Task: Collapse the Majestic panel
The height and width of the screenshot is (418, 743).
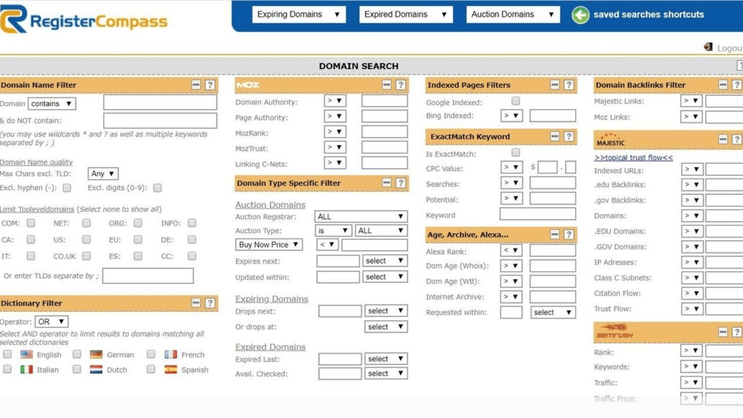Action: click(723, 139)
